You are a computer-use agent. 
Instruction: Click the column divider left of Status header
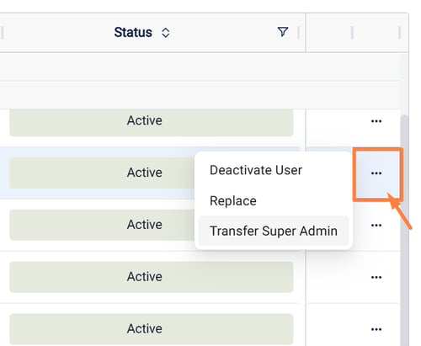point(3,33)
